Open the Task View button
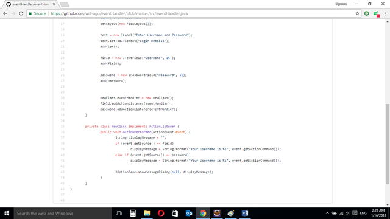390x219 pixels. 119,214
